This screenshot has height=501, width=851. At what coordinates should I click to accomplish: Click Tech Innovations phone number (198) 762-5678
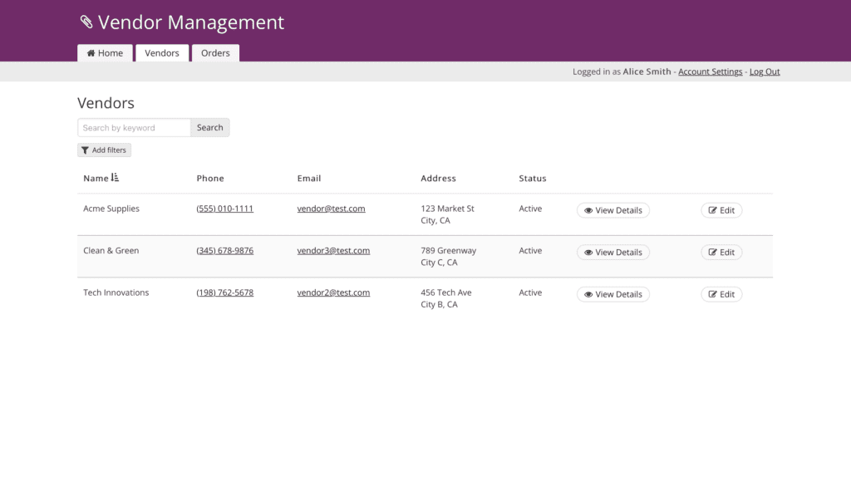pyautogui.click(x=225, y=292)
